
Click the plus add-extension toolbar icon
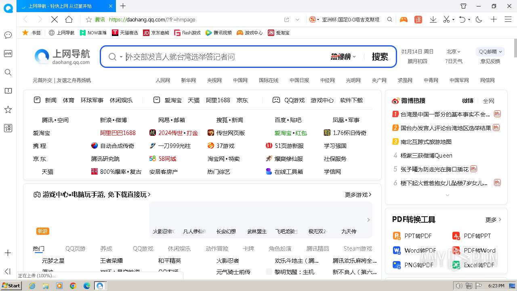point(494,19)
